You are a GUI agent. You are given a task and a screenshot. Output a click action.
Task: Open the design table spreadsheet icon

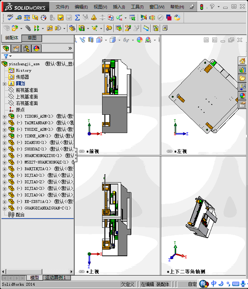132,17
